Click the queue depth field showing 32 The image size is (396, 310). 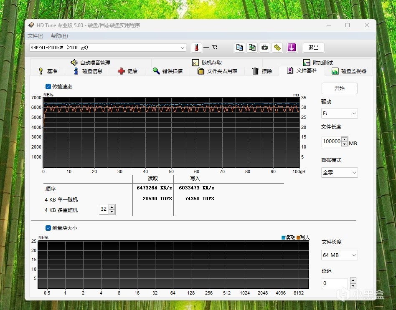point(104,209)
